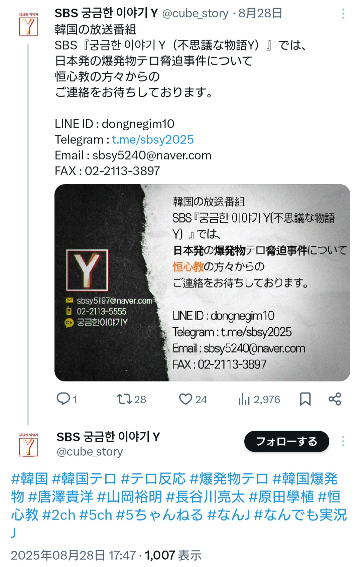Open view analytics bar chart icon
361x567 pixels.
244,399
